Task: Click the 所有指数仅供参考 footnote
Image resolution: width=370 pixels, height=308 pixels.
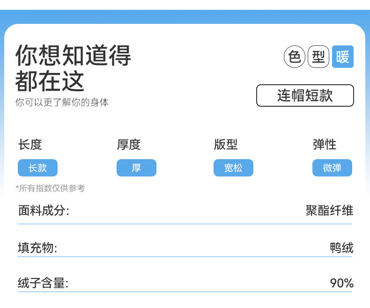Action: 51,188
